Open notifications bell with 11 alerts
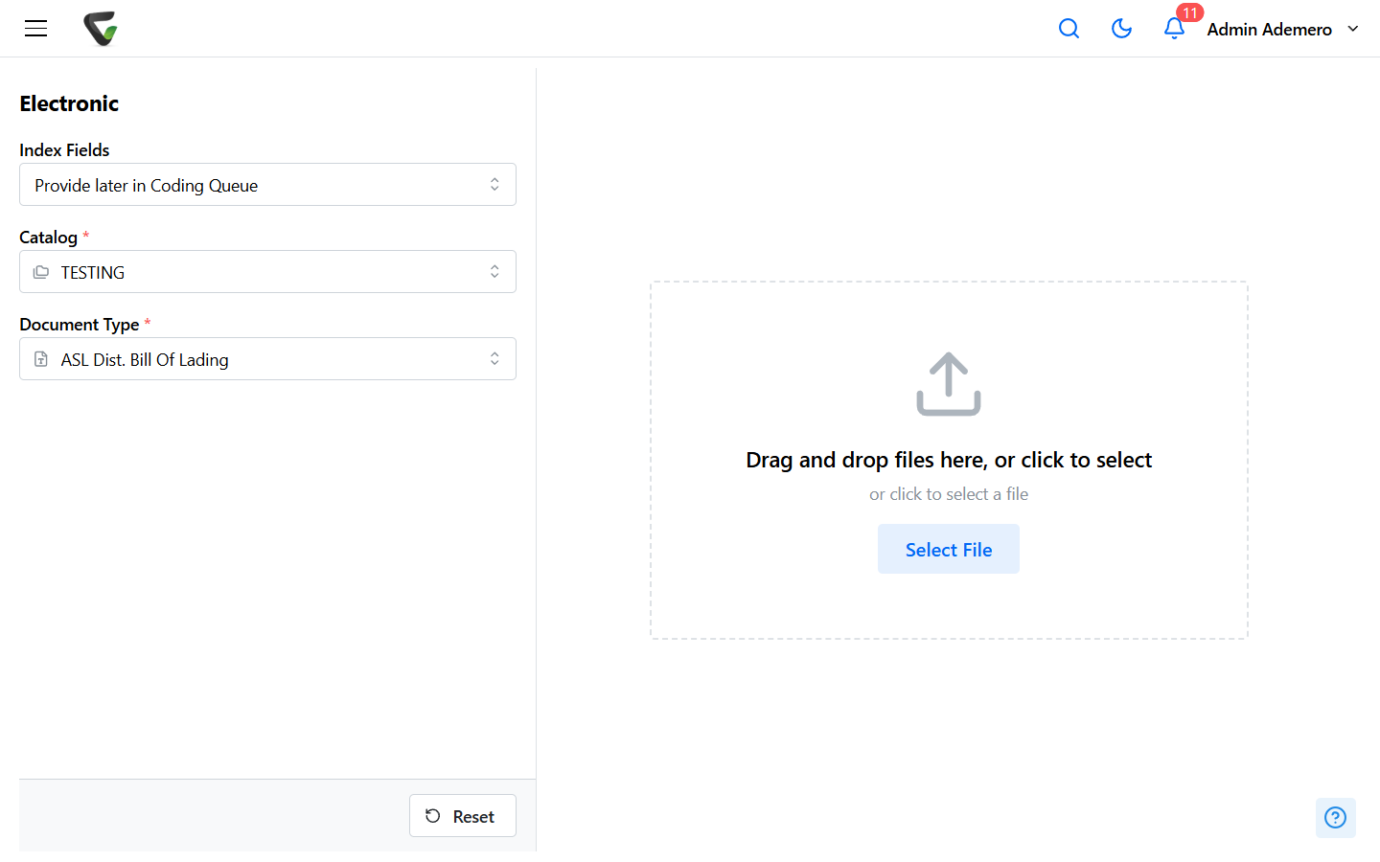Viewport: 1380px width, 862px height. (x=1174, y=29)
